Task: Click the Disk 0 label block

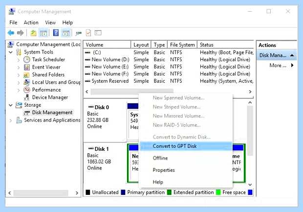Action: (105, 120)
